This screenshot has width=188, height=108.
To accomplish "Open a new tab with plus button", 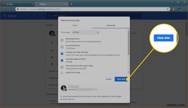I will 71,4.
